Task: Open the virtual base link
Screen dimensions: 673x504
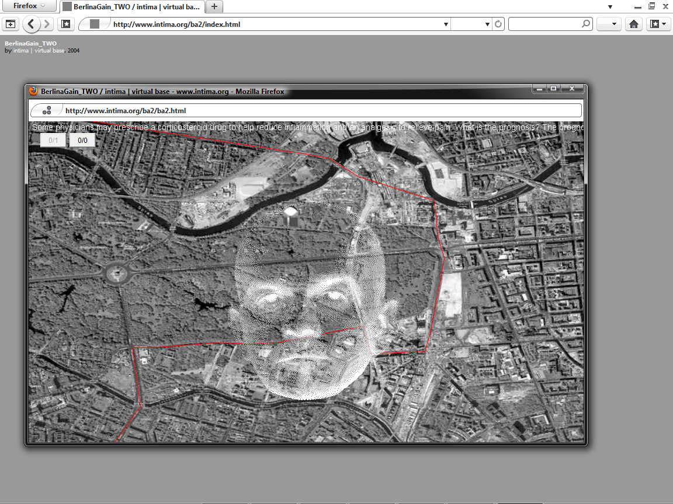Action: point(50,51)
